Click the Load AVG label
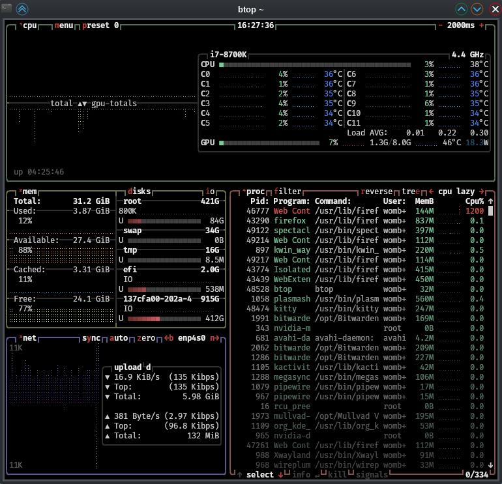The image size is (502, 484). tap(367, 133)
